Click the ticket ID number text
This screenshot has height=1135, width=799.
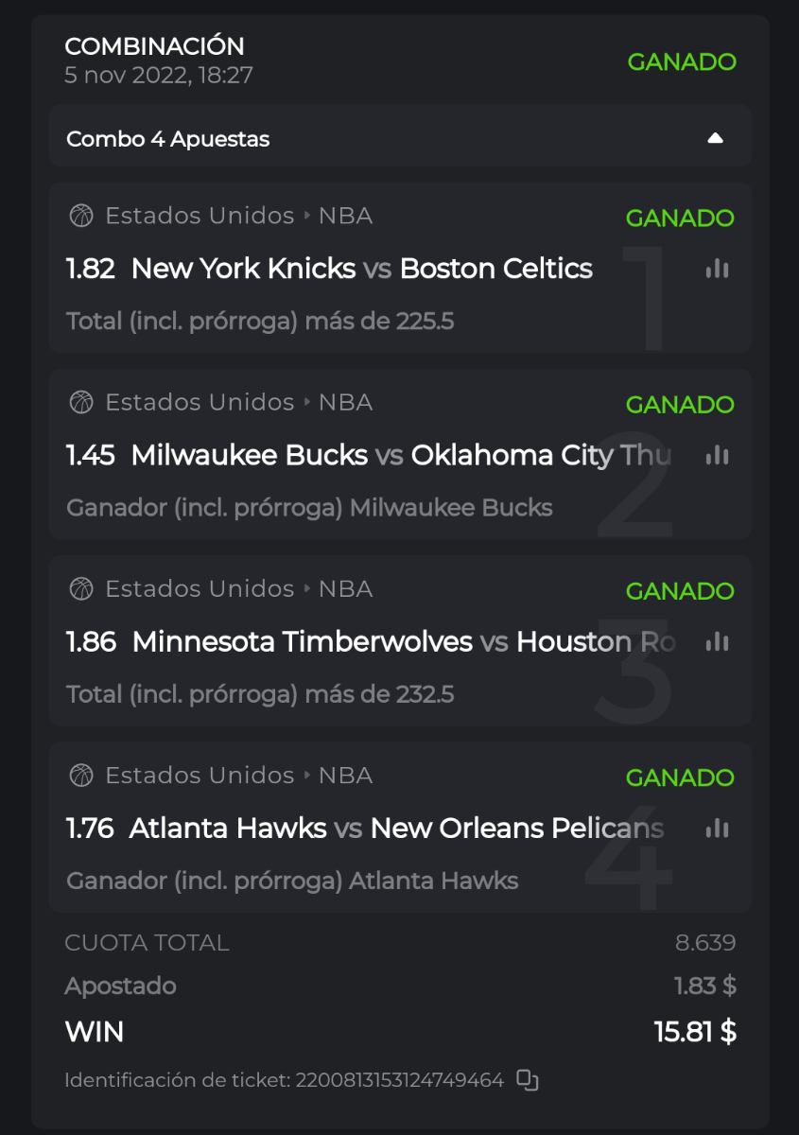pyautogui.click(x=400, y=1080)
